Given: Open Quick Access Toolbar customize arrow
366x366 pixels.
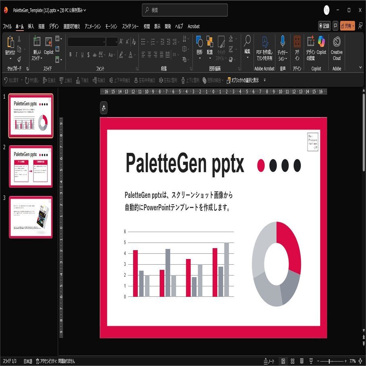Looking at the screenshot, I should [265, 80].
